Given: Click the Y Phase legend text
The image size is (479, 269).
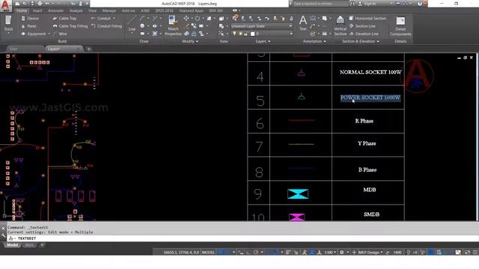Looking at the screenshot, I should tap(367, 143).
